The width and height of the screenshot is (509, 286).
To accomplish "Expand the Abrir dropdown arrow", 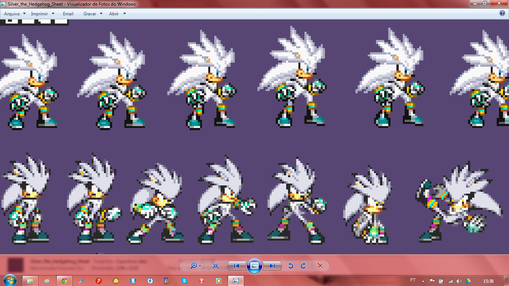I will pyautogui.click(x=124, y=13).
